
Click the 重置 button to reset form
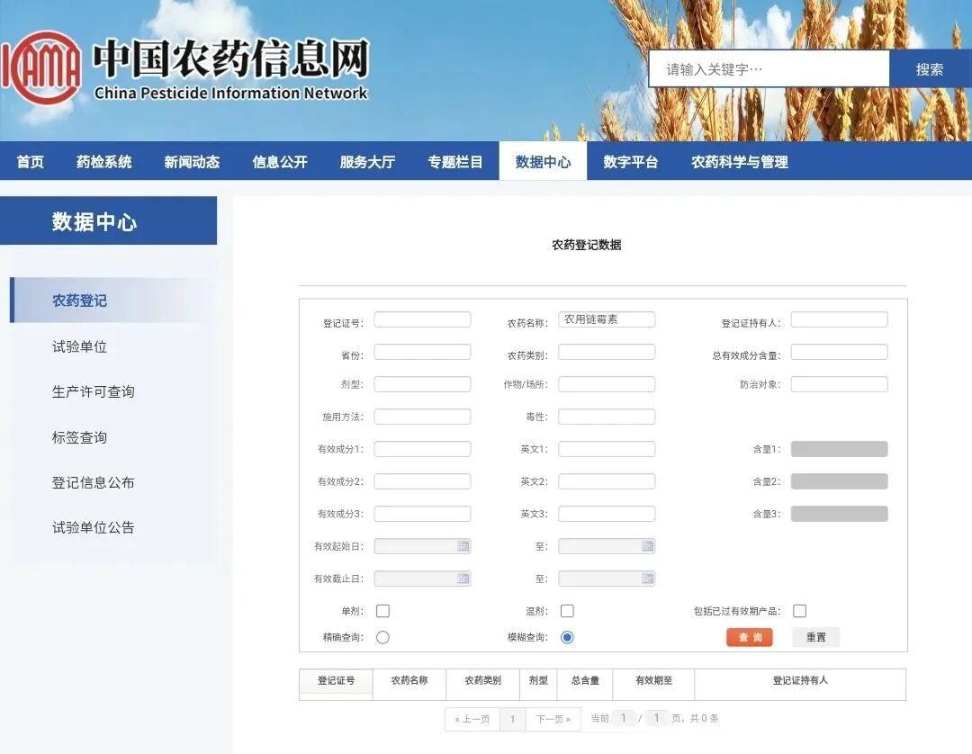(x=814, y=637)
